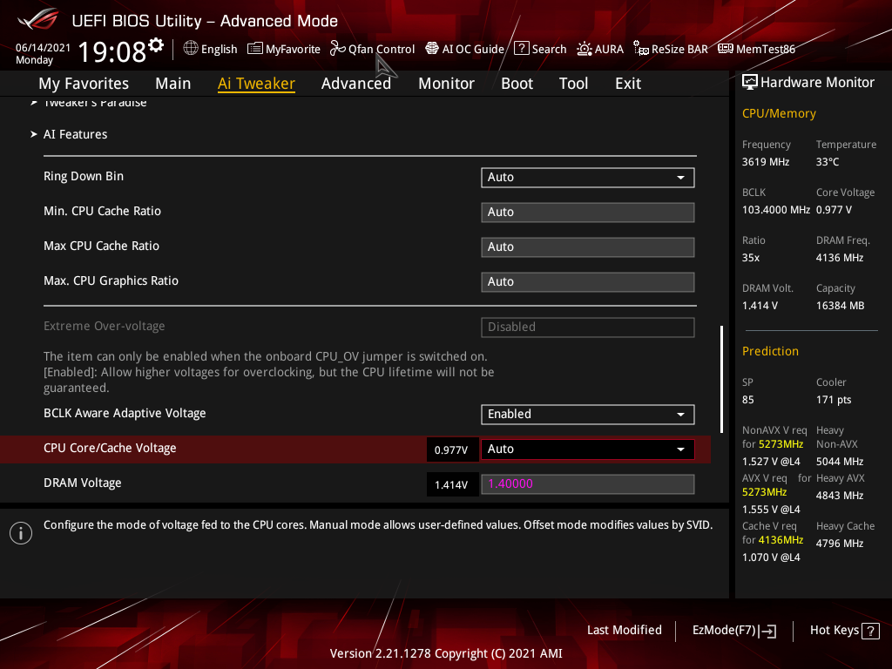The height and width of the screenshot is (669, 892).
Task: Go to the Advanced tab
Action: tap(356, 84)
